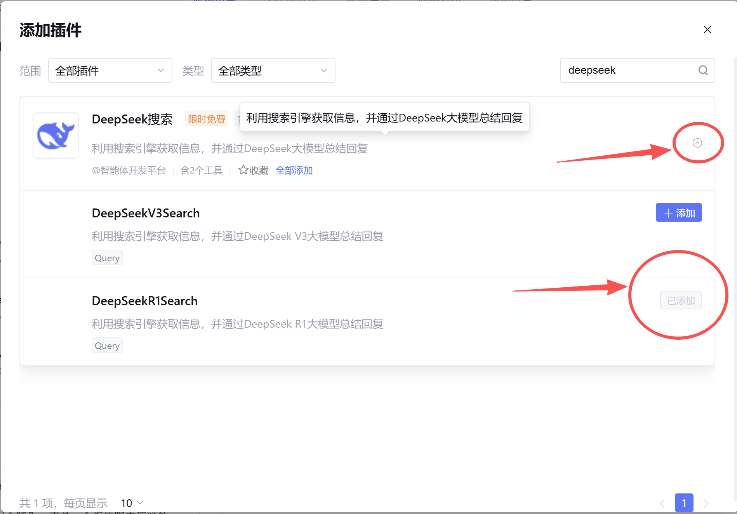Viewport: 737px width, 514px height.
Task: Click the DeepSeek whale logo thumbnail
Action: tap(56, 135)
